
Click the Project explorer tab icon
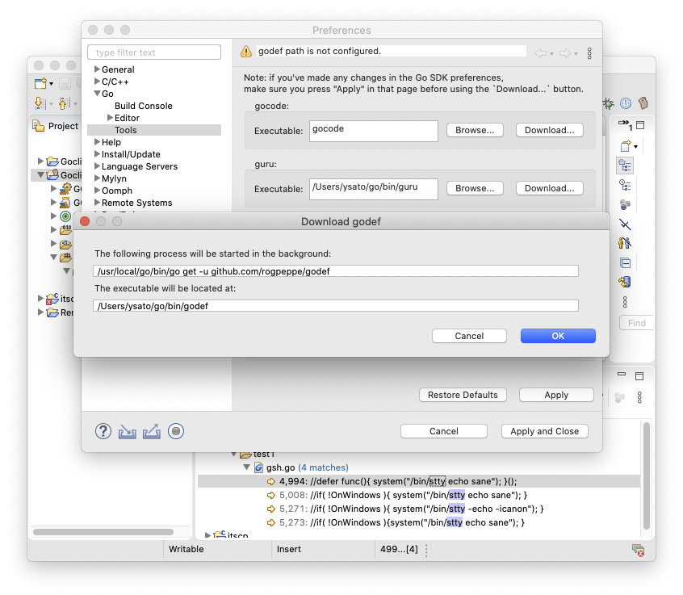pyautogui.click(x=39, y=126)
